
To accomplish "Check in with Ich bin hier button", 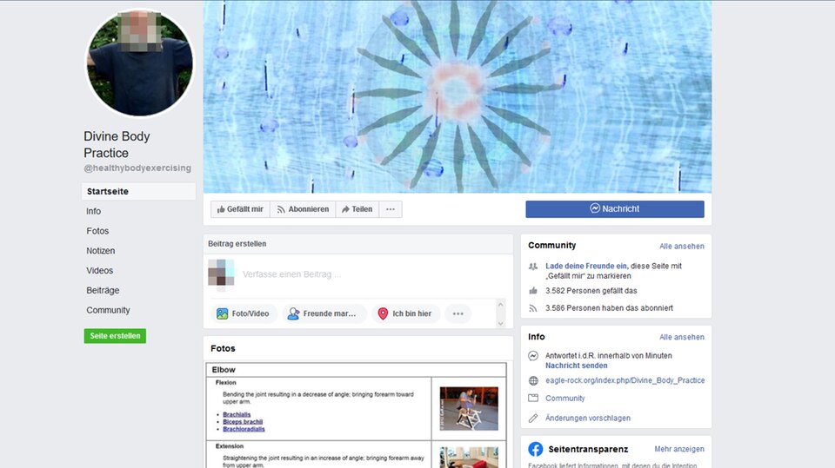I will coord(406,313).
